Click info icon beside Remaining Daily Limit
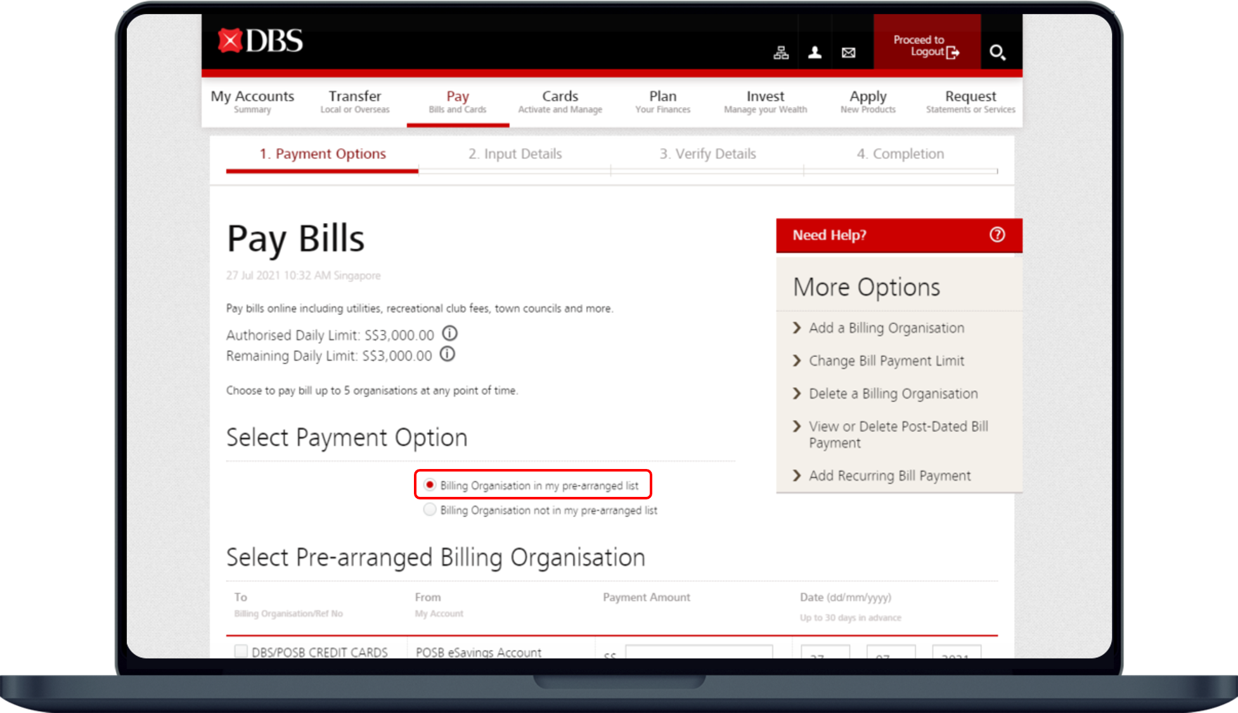The image size is (1238, 713). (x=447, y=354)
